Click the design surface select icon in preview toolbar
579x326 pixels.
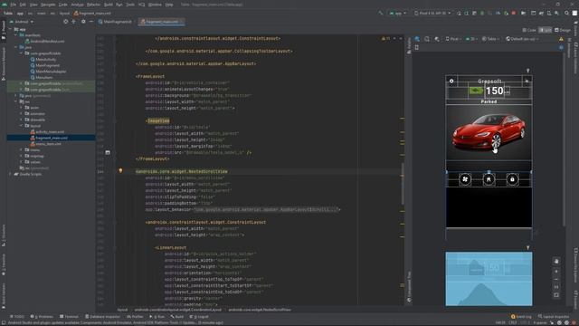[x=417, y=39]
